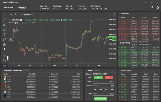Click the ADA coin icon in balances
Image resolution: width=161 pixels, height=102 pixels.
pos(5,95)
